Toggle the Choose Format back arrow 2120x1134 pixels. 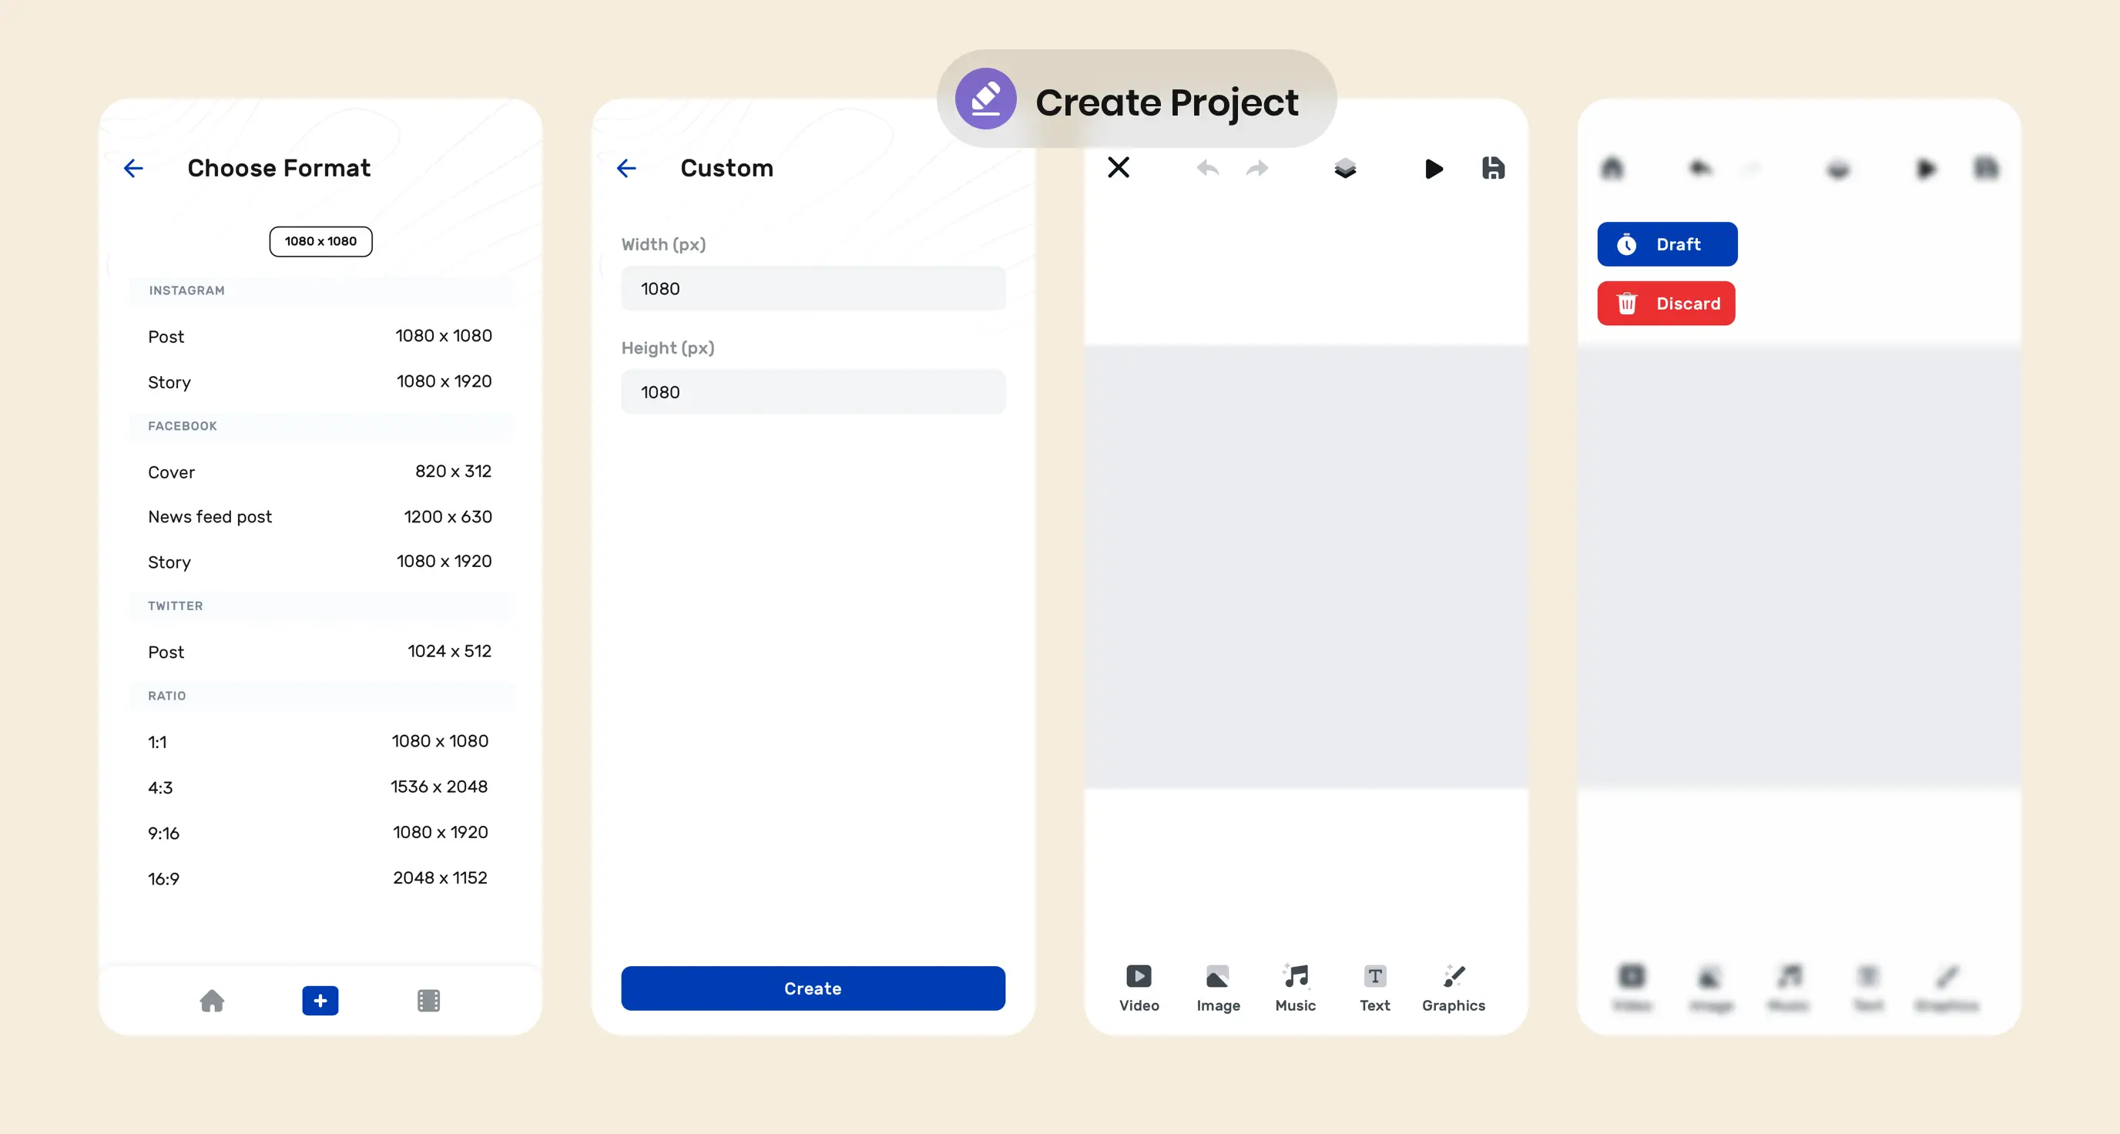[x=133, y=168]
